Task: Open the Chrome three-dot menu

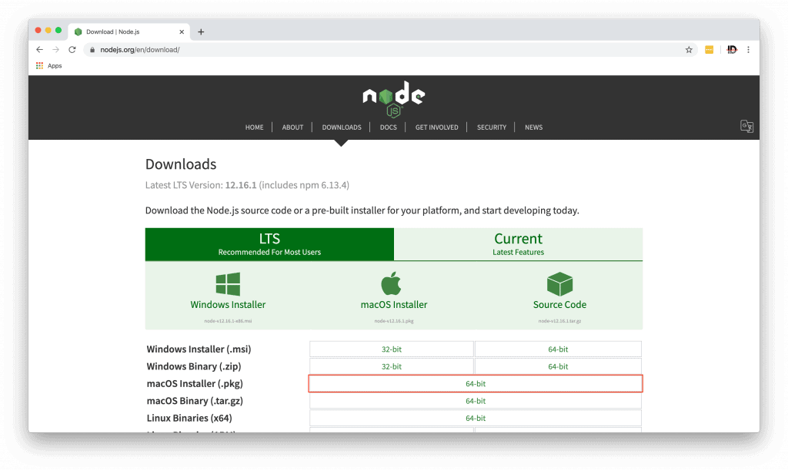Action: pos(748,50)
